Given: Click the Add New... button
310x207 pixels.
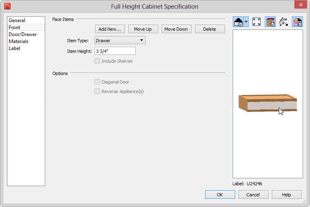Looking at the screenshot, I should pos(110,29).
